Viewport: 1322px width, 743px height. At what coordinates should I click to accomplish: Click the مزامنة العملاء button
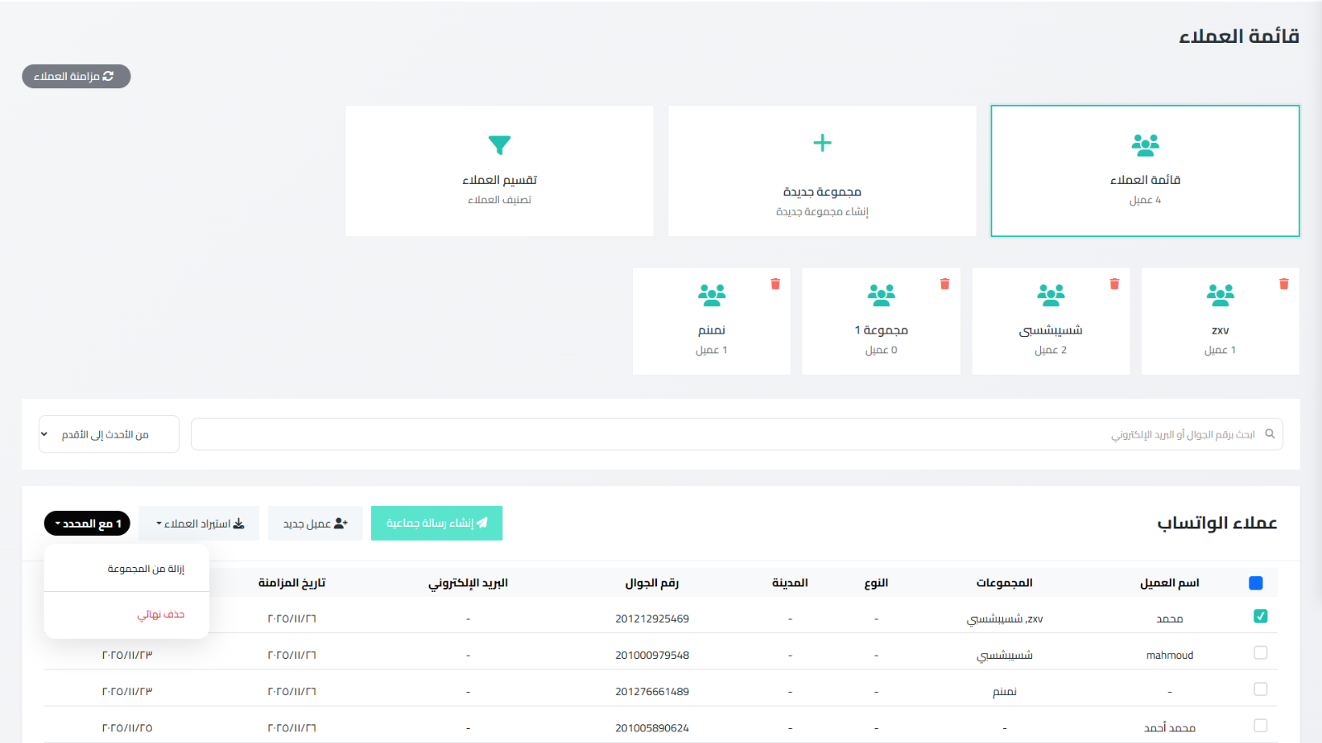tap(76, 76)
